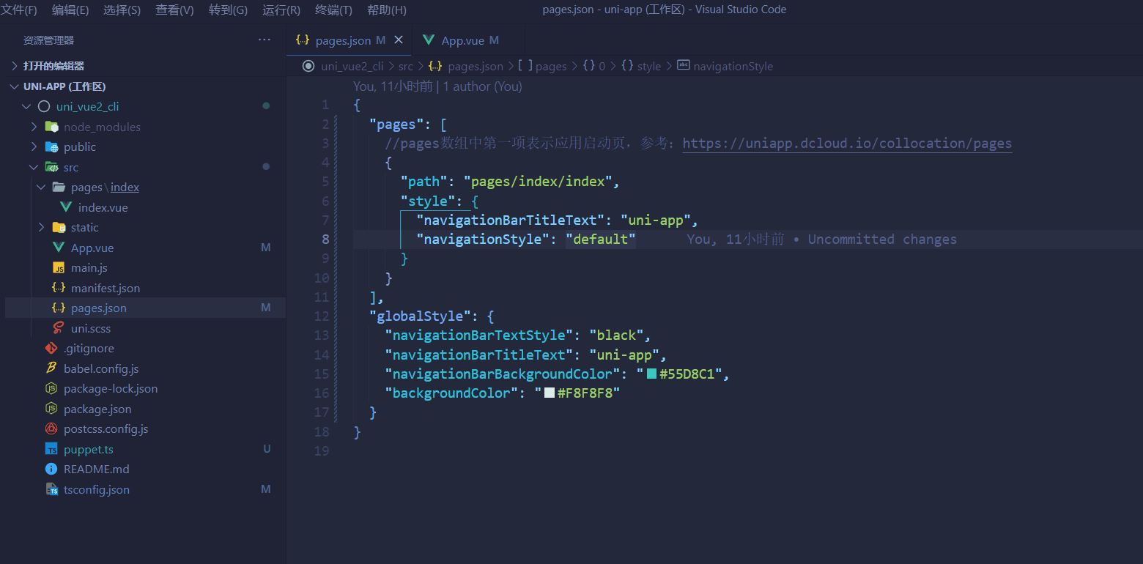The width and height of the screenshot is (1143, 564).
Task: Expand the static folder
Action: pos(42,227)
